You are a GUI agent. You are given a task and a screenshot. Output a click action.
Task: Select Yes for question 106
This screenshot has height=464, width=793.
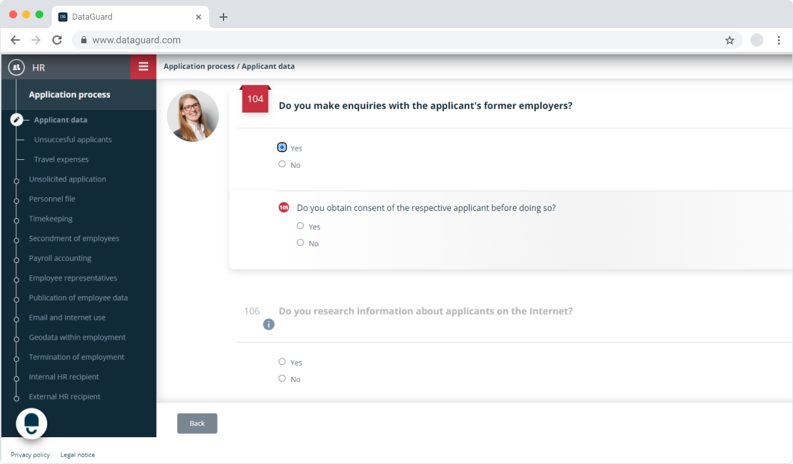point(282,361)
